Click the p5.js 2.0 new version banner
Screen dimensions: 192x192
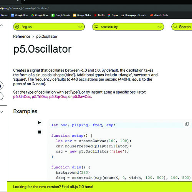point(99,187)
